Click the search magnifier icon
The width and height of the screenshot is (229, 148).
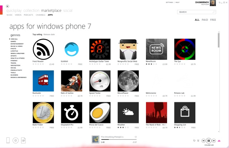[x=214, y=12]
